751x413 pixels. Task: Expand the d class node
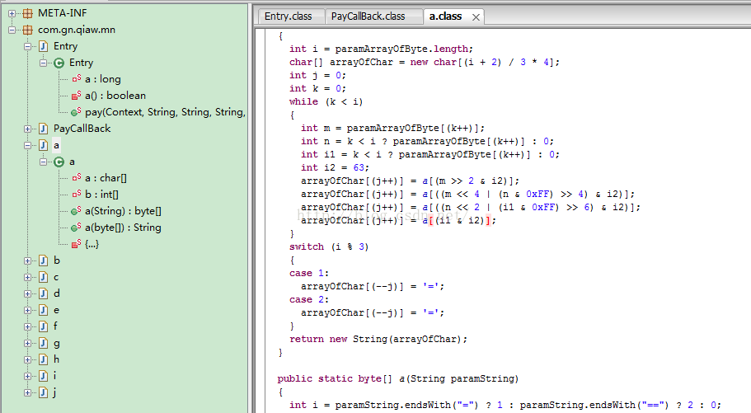(28, 293)
